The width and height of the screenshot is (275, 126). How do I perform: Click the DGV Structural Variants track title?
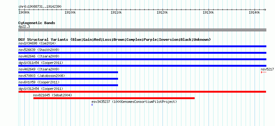(x=115, y=40)
